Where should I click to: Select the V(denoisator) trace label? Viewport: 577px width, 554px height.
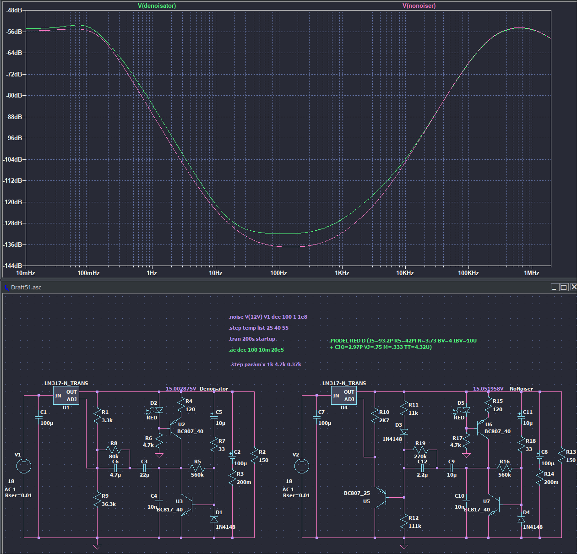(157, 6)
